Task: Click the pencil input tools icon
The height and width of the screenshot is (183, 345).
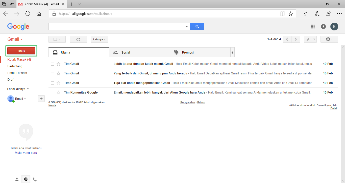Action: (x=308, y=39)
